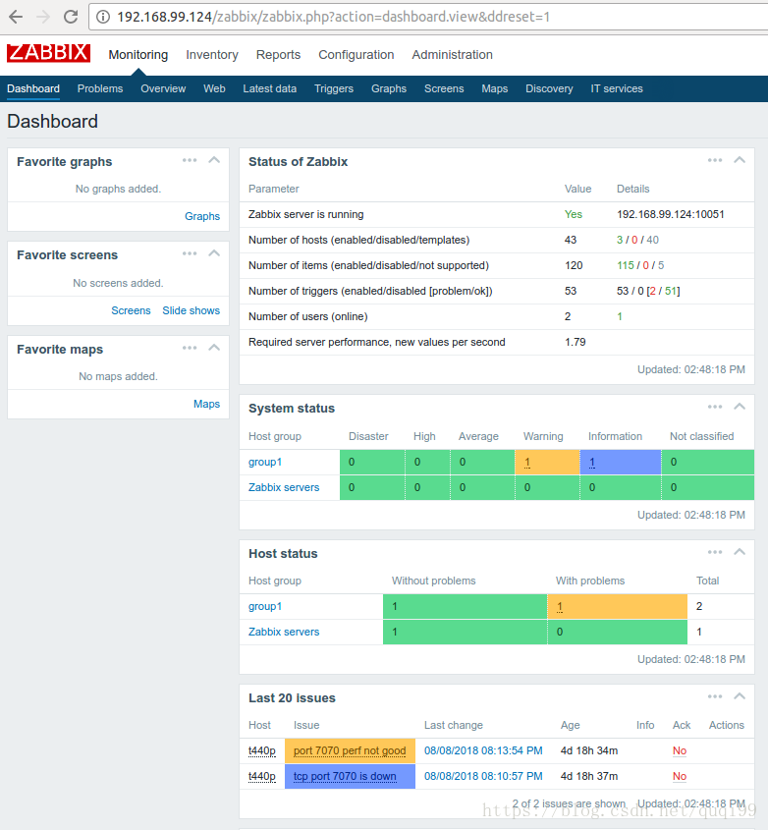Click the Graphs link in Favorite graphs
This screenshot has width=768, height=830.
click(x=202, y=216)
